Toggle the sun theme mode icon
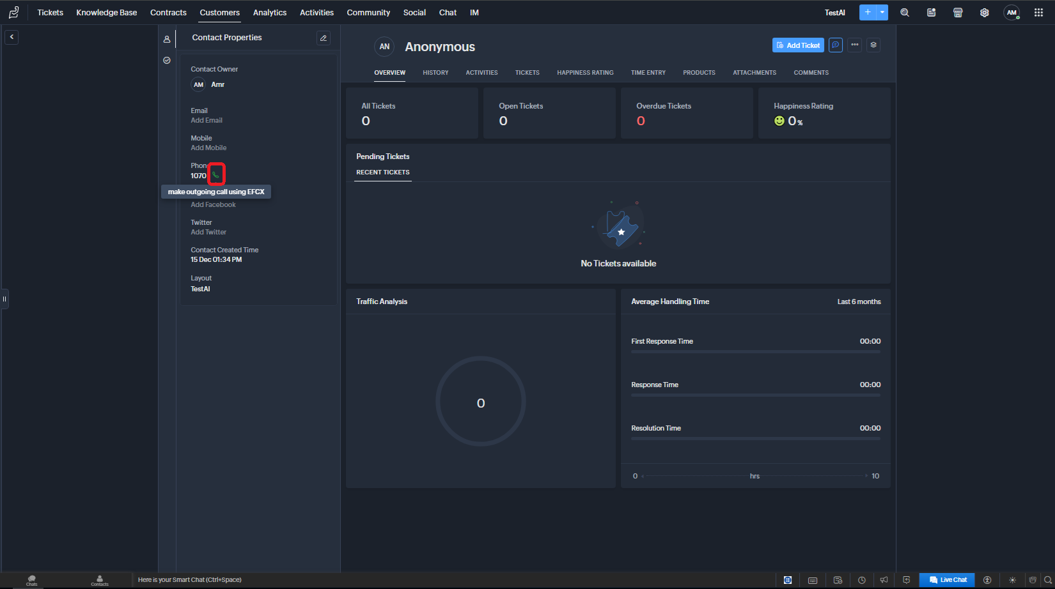This screenshot has width=1055, height=589. (x=1012, y=580)
